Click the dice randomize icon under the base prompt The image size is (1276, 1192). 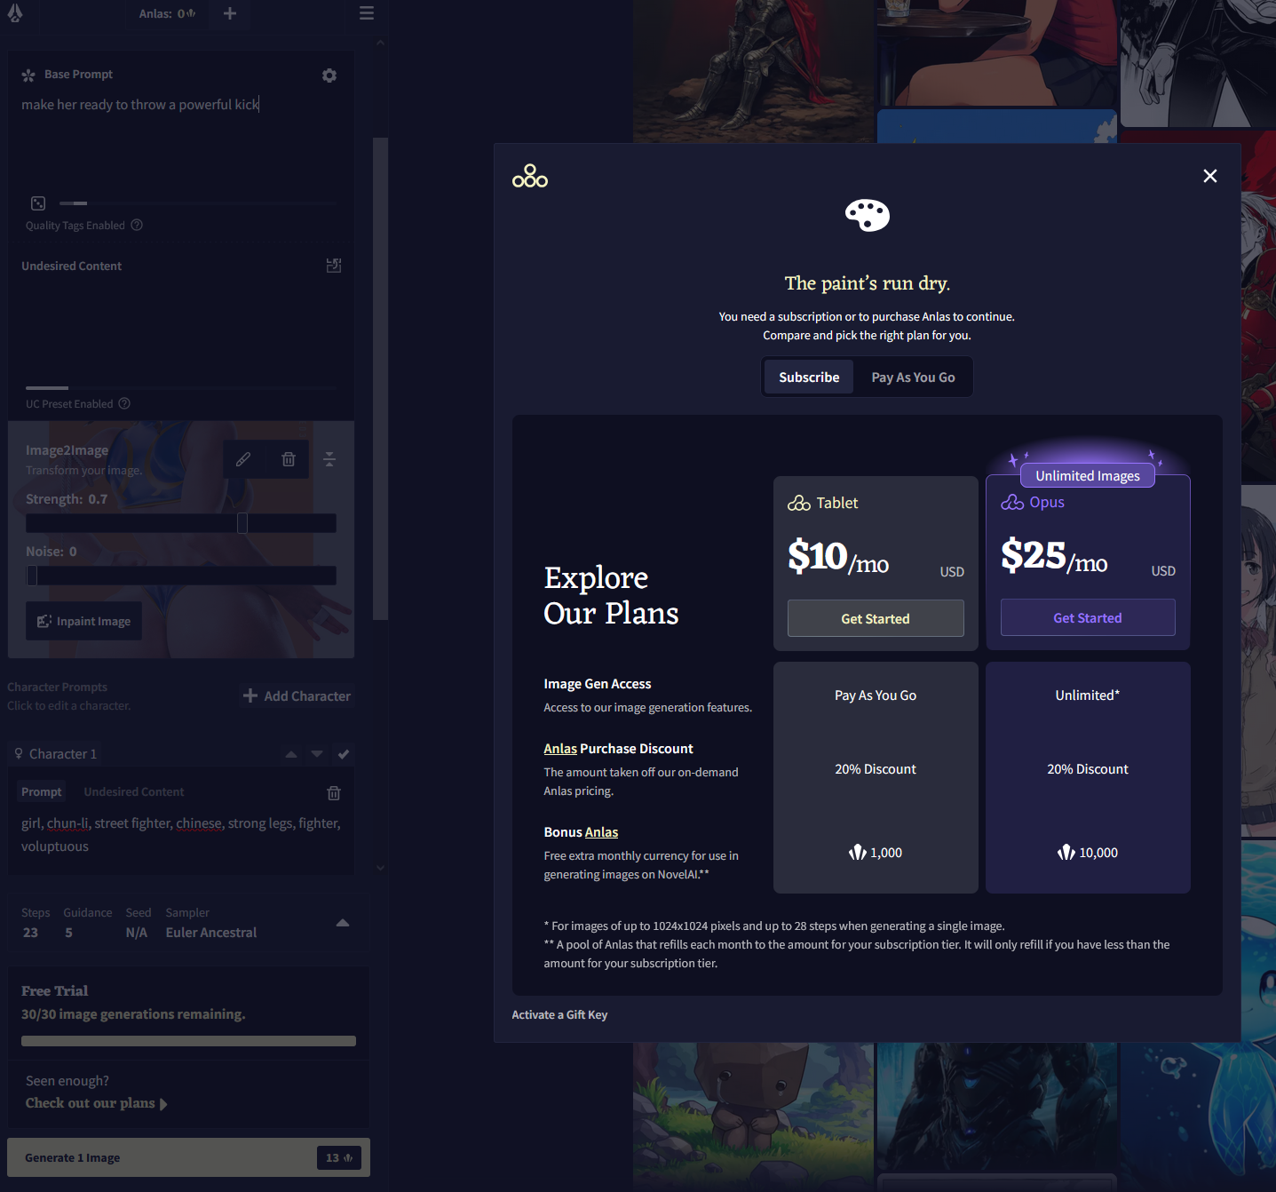click(38, 203)
